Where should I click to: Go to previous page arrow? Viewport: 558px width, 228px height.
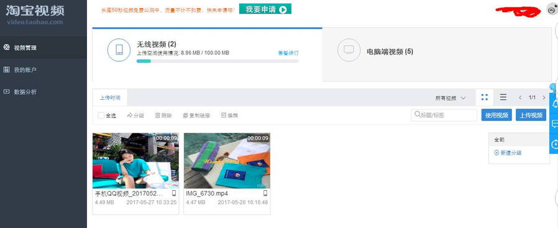520,97
